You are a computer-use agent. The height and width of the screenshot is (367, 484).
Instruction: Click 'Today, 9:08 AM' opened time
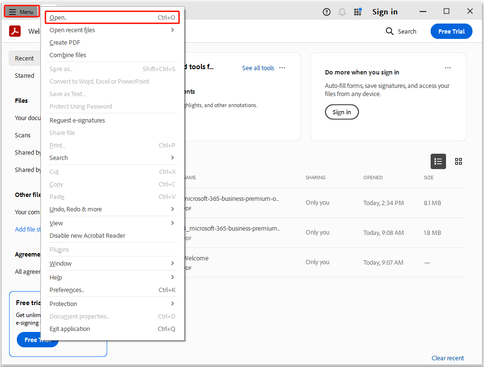tap(384, 233)
